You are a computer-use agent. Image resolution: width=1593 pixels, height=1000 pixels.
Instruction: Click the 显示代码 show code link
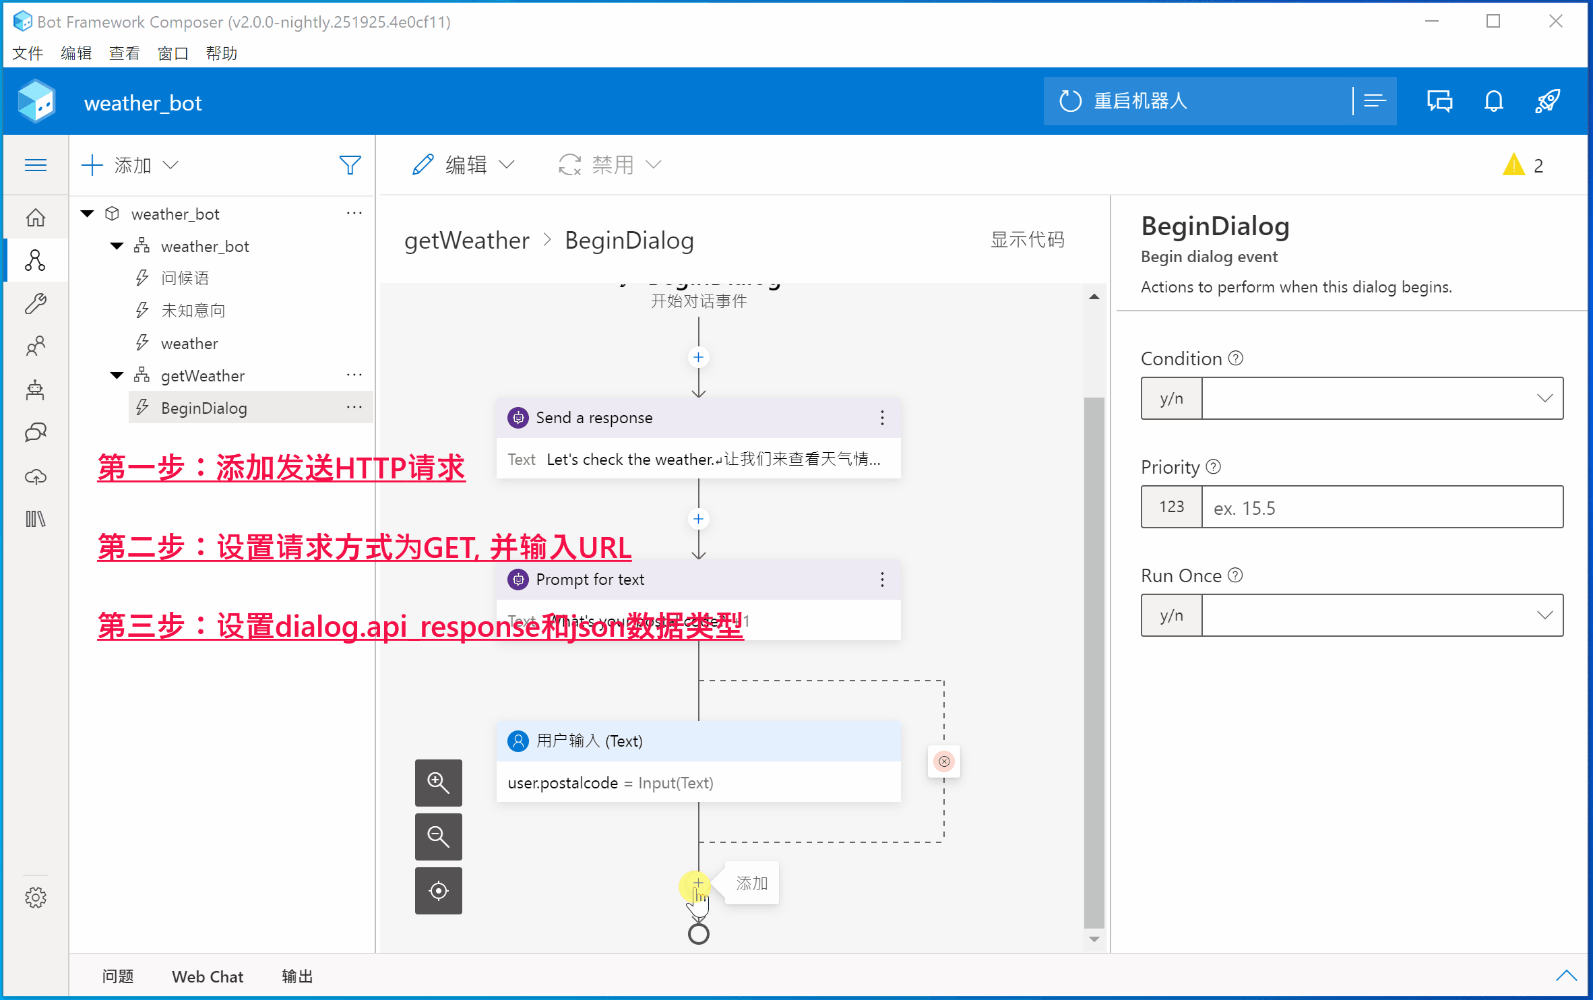1027,239
